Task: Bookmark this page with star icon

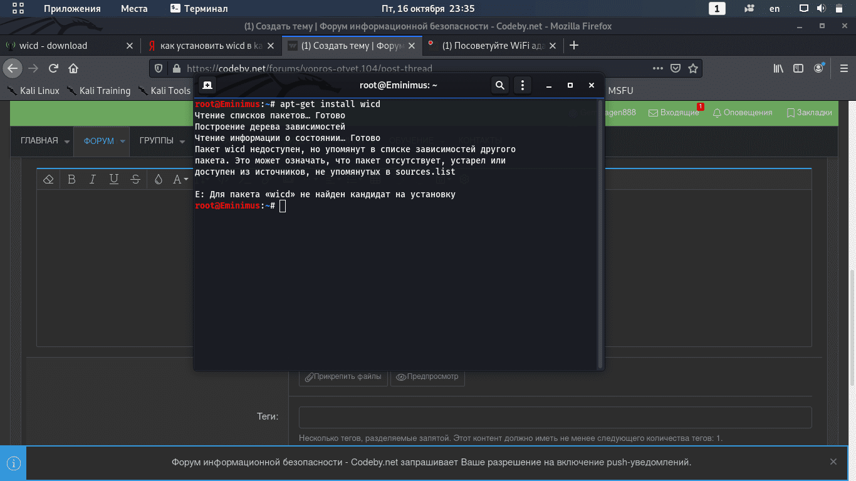Action: click(692, 68)
